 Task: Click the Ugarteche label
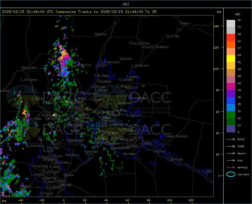tap(76, 141)
